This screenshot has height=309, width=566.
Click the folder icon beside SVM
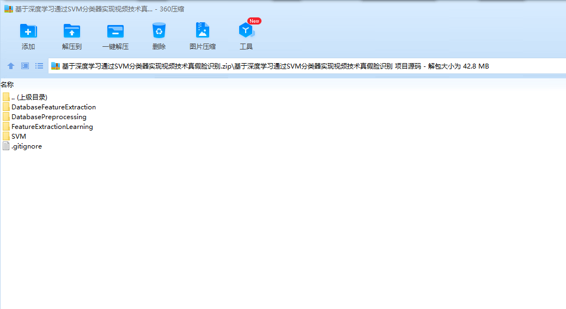(x=6, y=136)
